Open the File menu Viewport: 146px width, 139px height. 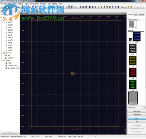tap(2, 4)
